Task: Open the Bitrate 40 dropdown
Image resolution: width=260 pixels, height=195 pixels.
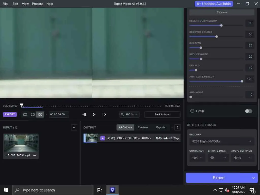Action: (x=218, y=157)
